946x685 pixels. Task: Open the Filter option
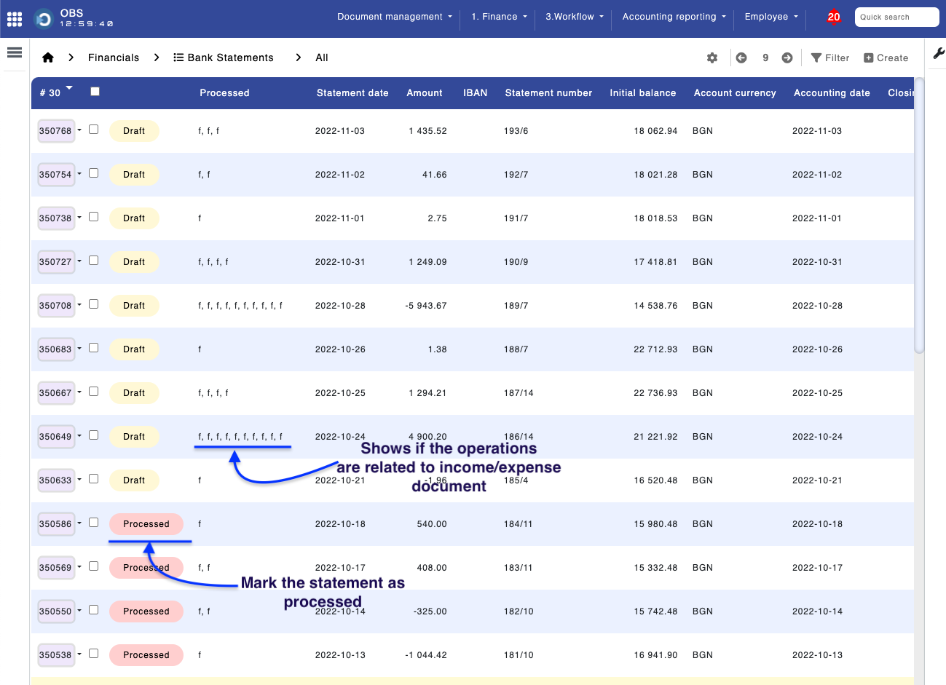click(x=830, y=58)
